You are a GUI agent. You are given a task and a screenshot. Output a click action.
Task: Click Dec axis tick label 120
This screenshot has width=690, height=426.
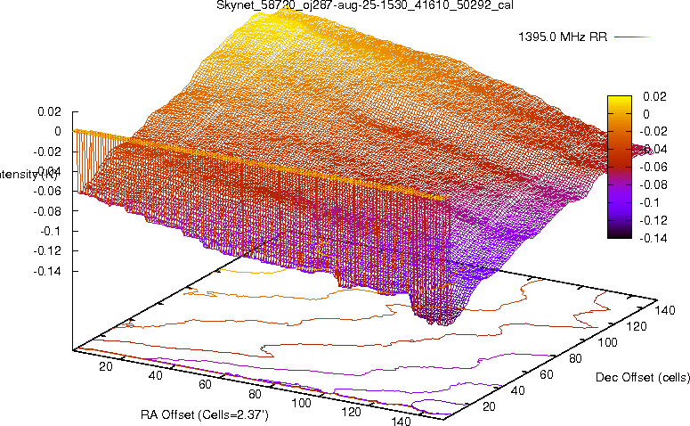[x=637, y=327]
